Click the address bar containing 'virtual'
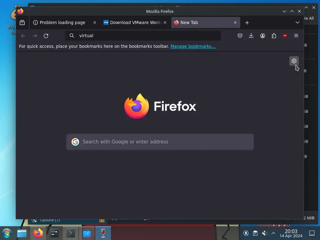This screenshot has width=320, height=240. [x=143, y=36]
